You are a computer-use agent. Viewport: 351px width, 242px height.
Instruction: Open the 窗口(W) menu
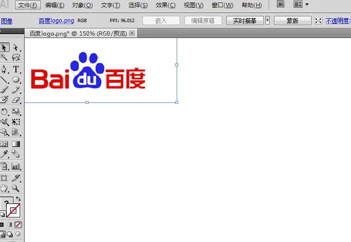coord(222,5)
